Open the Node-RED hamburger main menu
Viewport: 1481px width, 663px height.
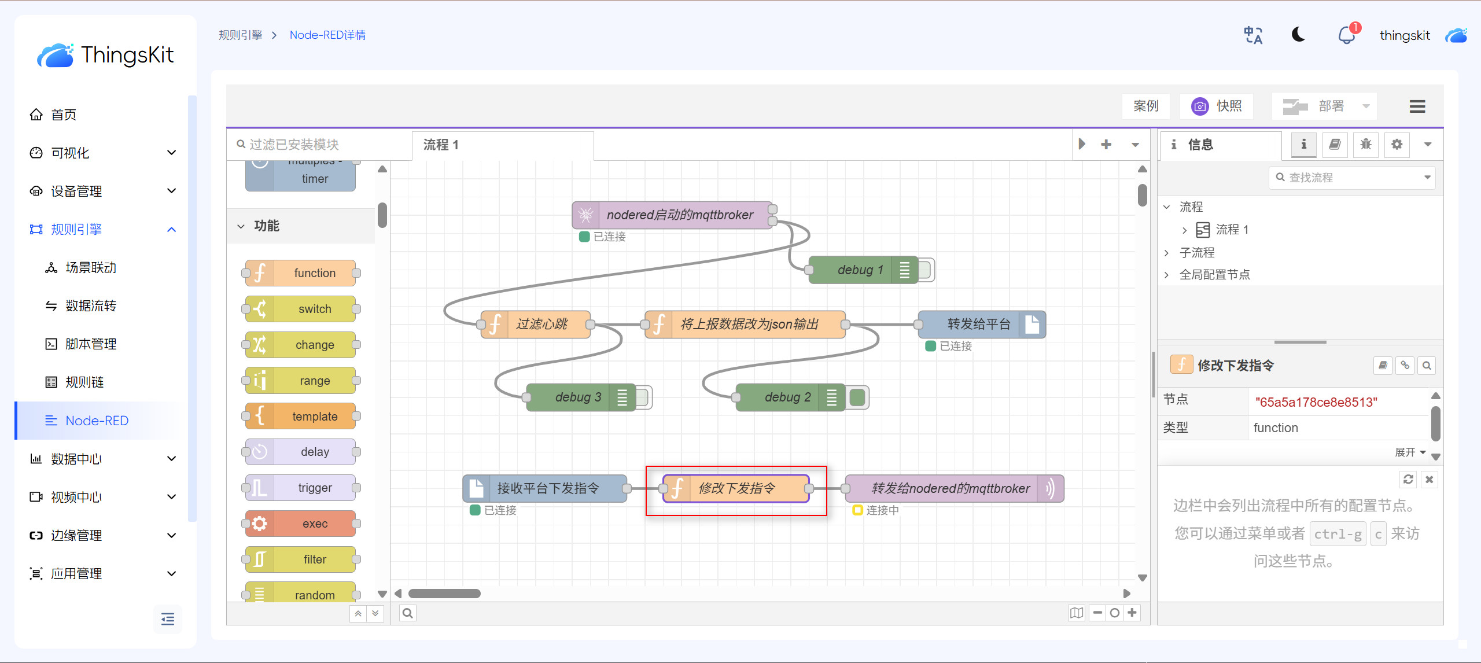[x=1417, y=106]
